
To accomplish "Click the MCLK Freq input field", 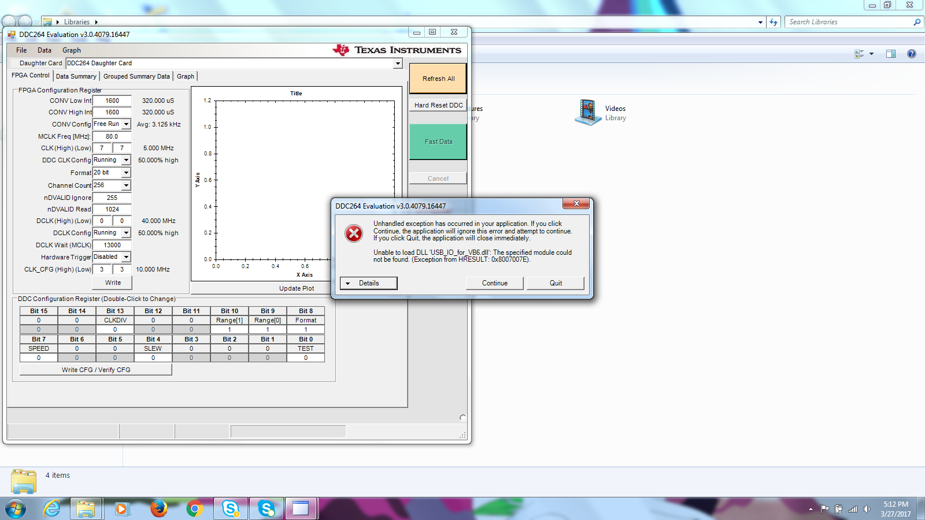I will point(112,136).
